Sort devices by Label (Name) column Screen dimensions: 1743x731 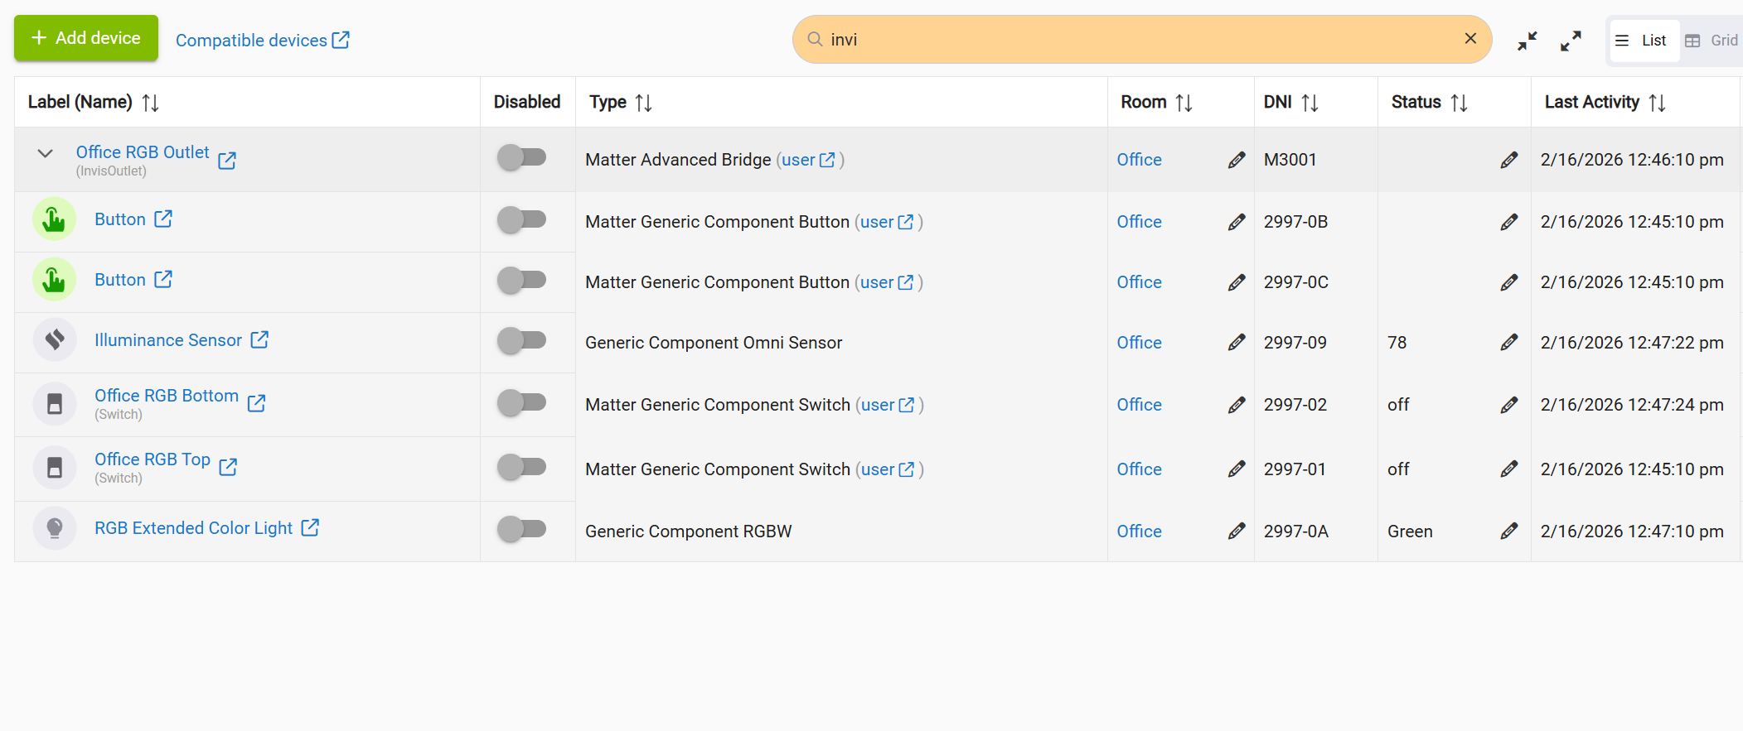(150, 103)
